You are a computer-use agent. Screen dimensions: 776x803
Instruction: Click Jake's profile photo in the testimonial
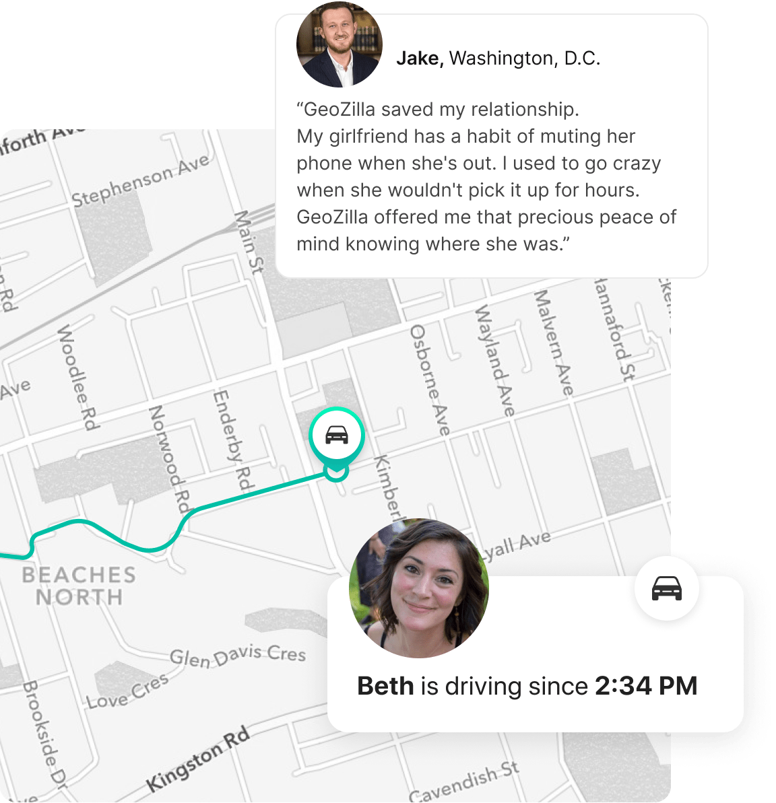pyautogui.click(x=339, y=44)
